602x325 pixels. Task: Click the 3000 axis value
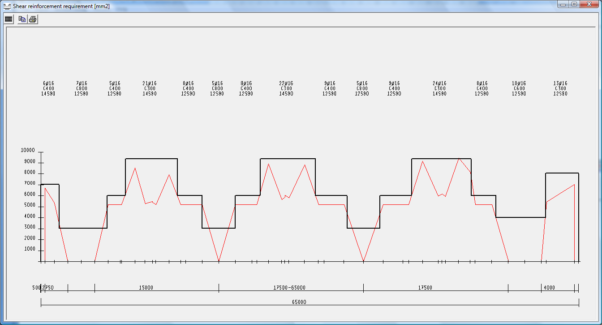tap(29, 227)
